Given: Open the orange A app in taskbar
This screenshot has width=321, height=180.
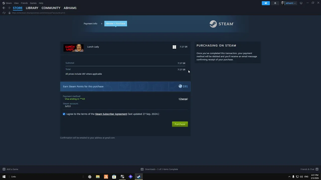Looking at the screenshot, I should pos(106,177).
